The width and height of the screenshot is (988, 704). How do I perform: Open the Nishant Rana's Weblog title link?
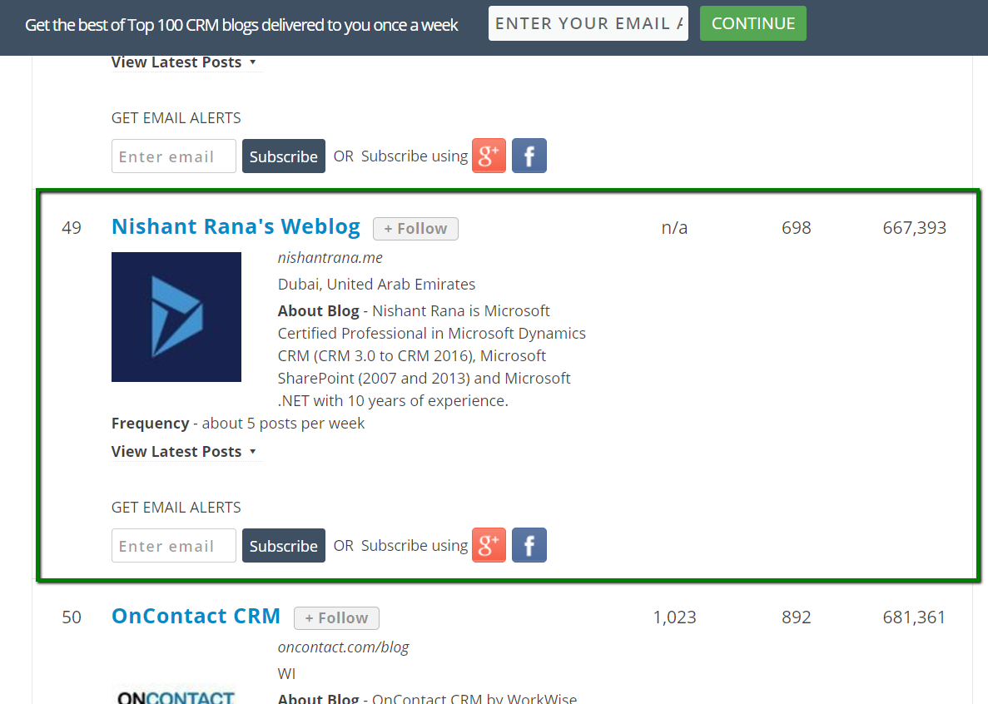click(236, 227)
